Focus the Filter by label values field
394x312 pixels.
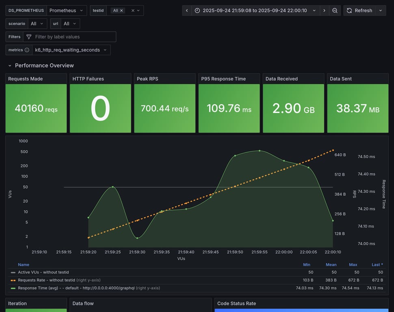[x=69, y=37]
